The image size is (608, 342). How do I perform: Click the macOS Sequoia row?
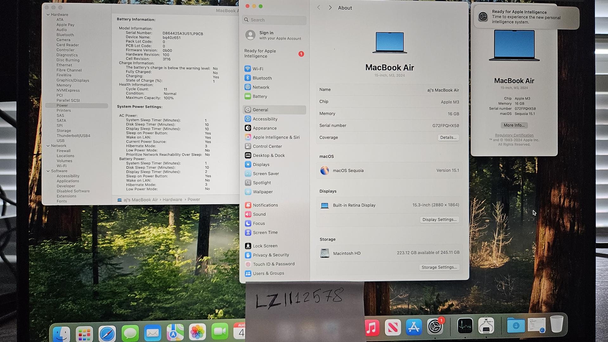(x=389, y=170)
